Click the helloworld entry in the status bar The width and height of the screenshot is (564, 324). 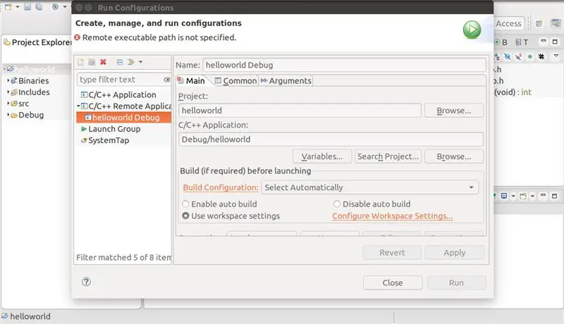click(26, 316)
